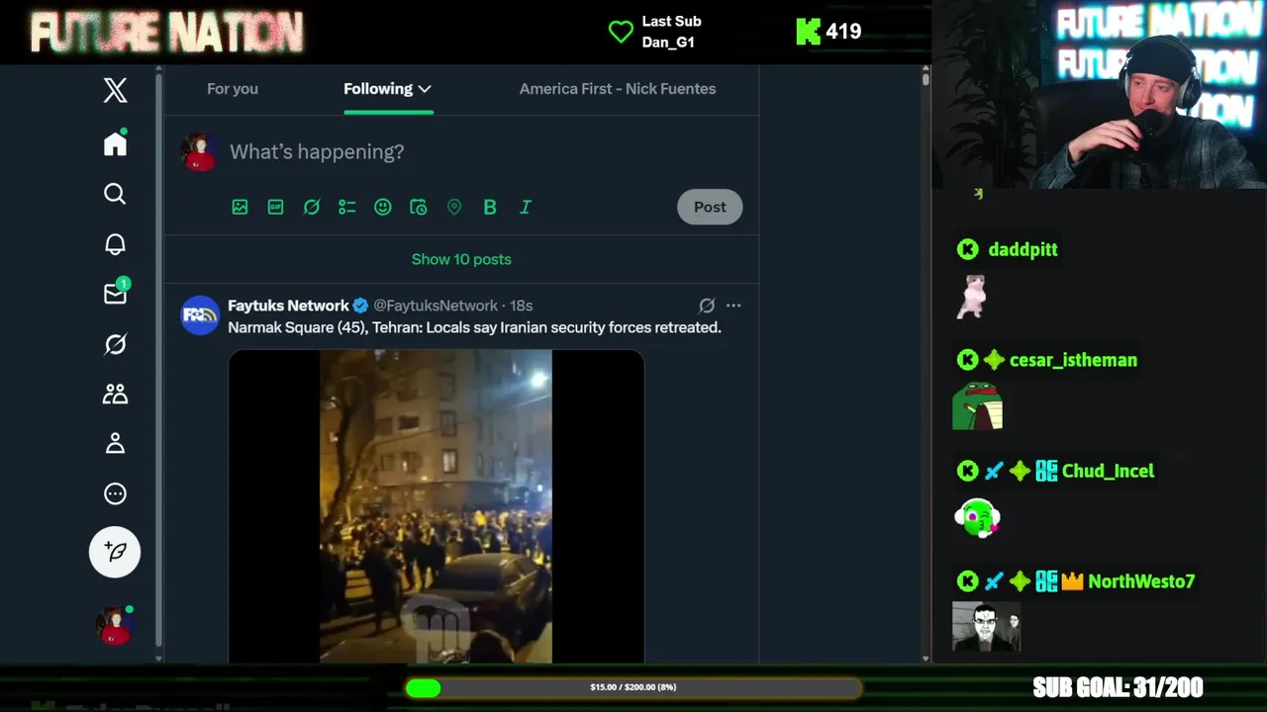Open More circle ellipsis icon
The image size is (1267, 712).
[x=115, y=493]
